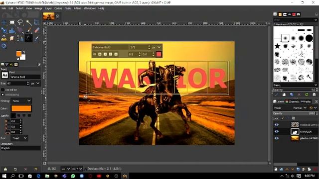This screenshot has height=179, width=319.
Task: Toggle the Use editor checkbox
Action: pyautogui.click(x=2, y=89)
